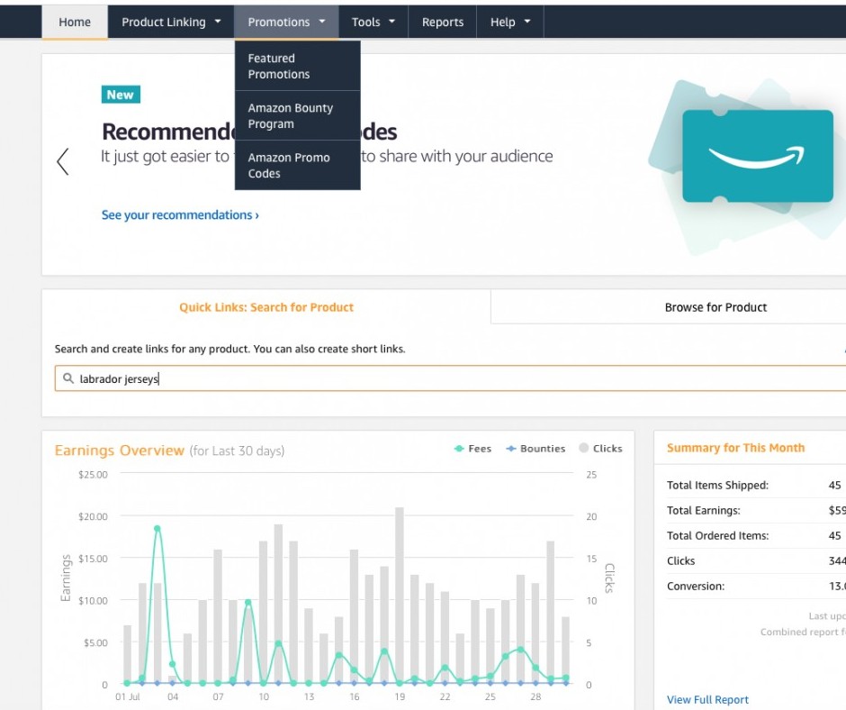Screen dimensions: 846x710
Task: Click the 'Search and create links' description text
Action: 229,349
